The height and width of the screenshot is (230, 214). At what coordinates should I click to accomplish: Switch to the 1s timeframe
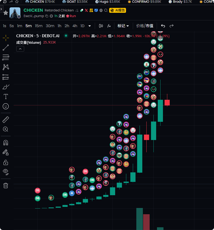(x=5, y=26)
